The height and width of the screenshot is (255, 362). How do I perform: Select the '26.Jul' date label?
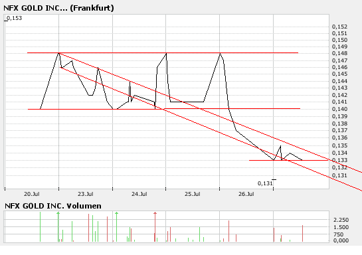click(246, 194)
